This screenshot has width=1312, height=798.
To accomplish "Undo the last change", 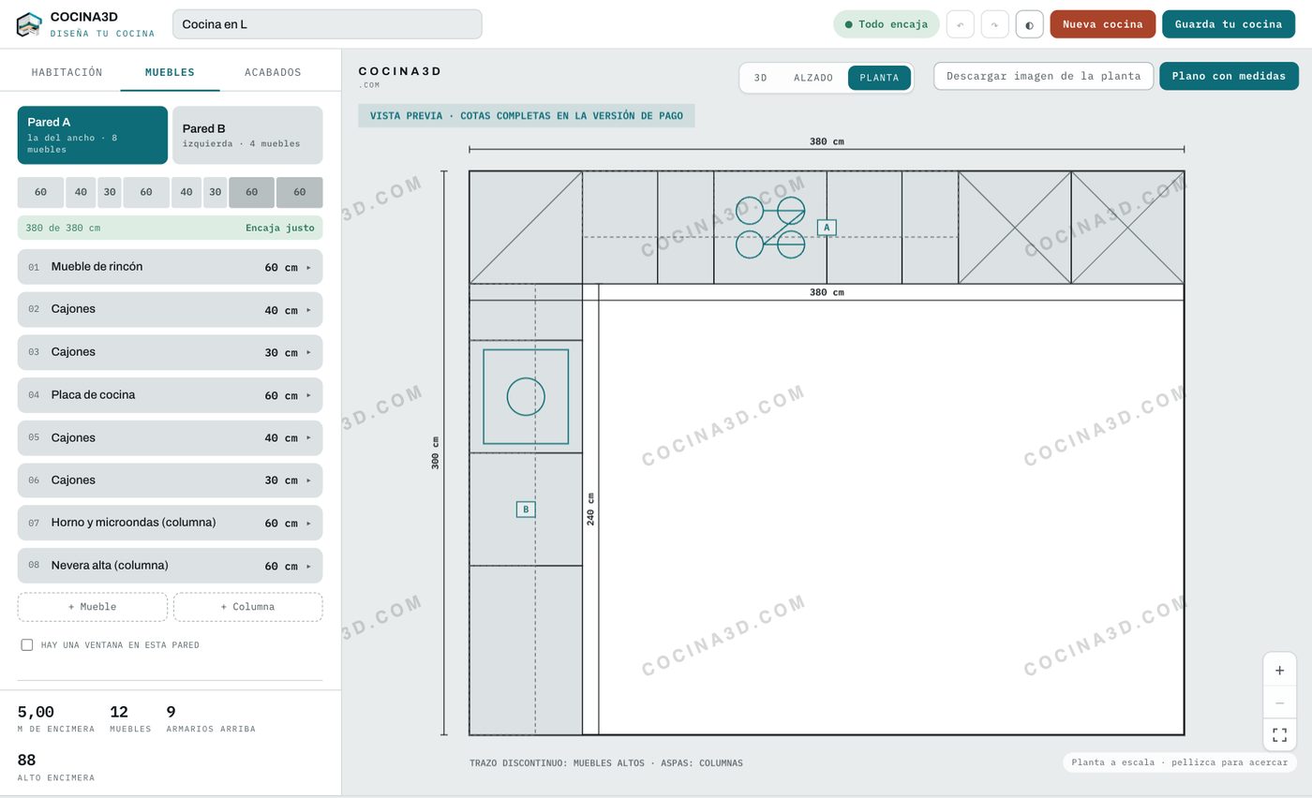I will click(x=960, y=24).
